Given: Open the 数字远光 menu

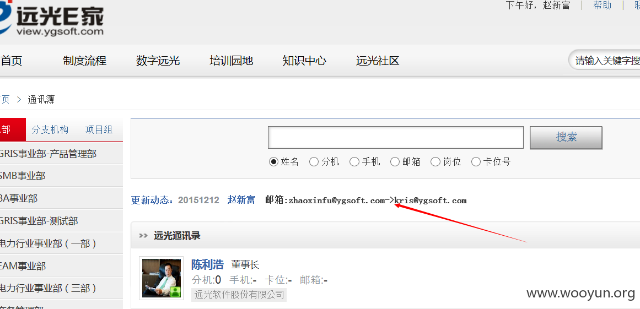Looking at the screenshot, I should (158, 61).
